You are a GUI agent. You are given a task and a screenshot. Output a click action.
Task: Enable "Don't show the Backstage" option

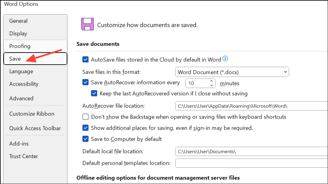click(x=85, y=117)
